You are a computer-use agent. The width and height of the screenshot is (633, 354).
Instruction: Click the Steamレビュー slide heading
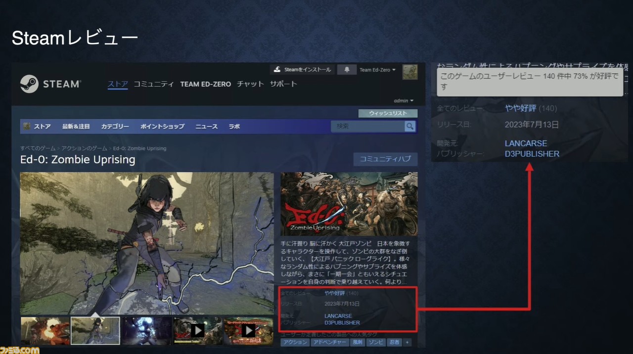[75, 39]
